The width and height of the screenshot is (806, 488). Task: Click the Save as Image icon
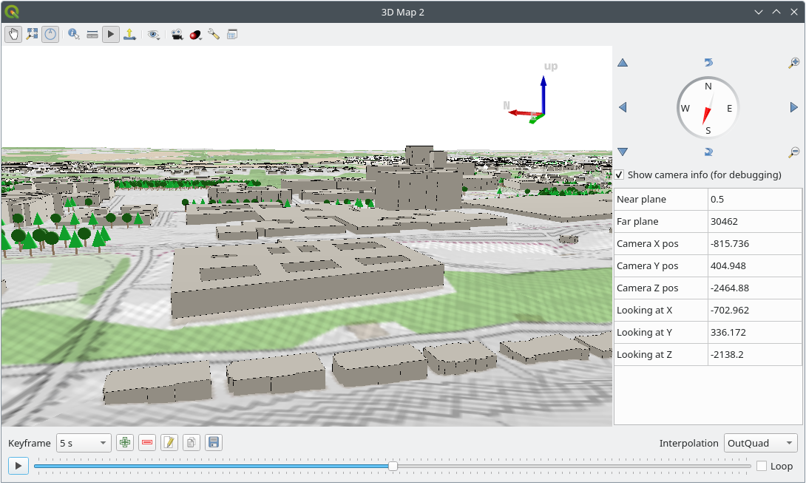130,34
